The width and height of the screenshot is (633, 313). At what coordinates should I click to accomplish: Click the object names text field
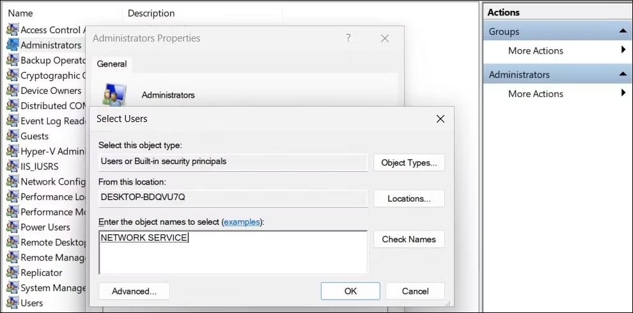coord(233,252)
